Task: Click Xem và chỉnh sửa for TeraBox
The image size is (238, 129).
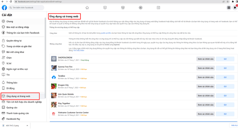Action: pyautogui.click(x=205, y=77)
